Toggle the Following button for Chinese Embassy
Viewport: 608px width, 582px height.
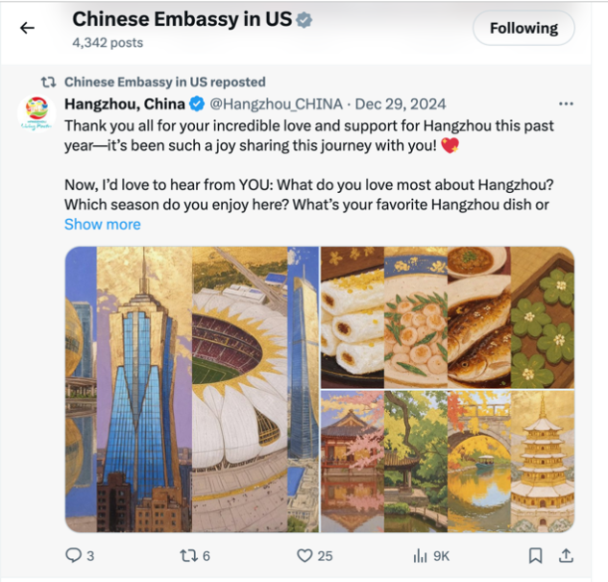pos(523,28)
